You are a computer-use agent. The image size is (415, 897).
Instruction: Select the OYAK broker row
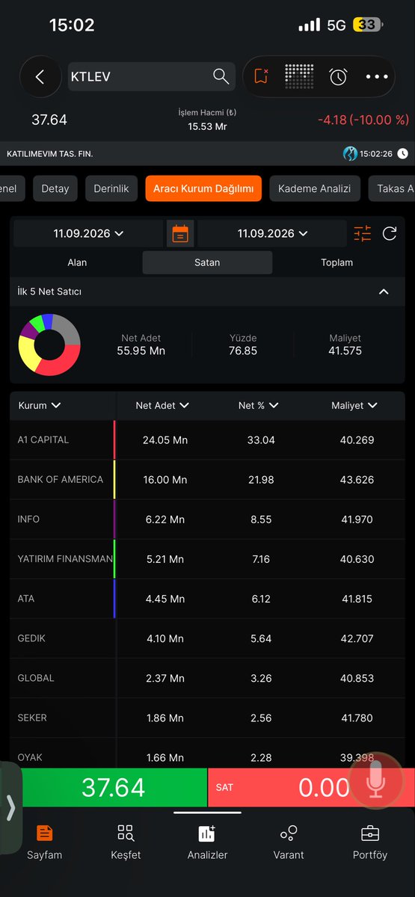[x=207, y=753]
